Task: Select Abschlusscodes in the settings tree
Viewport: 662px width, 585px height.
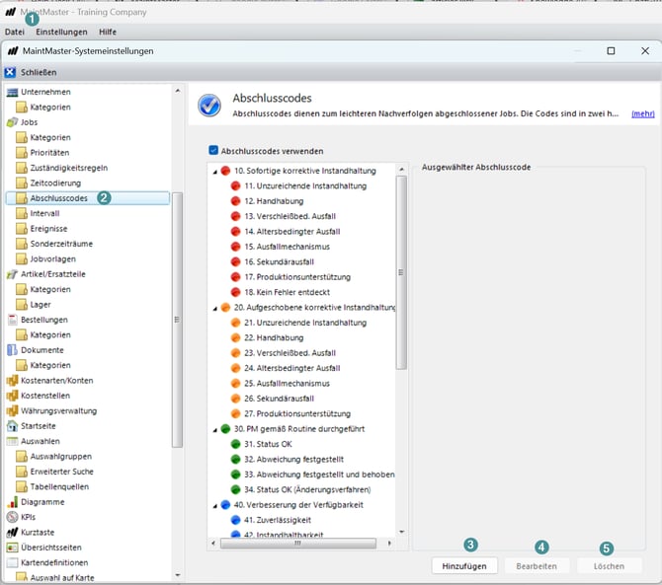Action: pyautogui.click(x=58, y=198)
